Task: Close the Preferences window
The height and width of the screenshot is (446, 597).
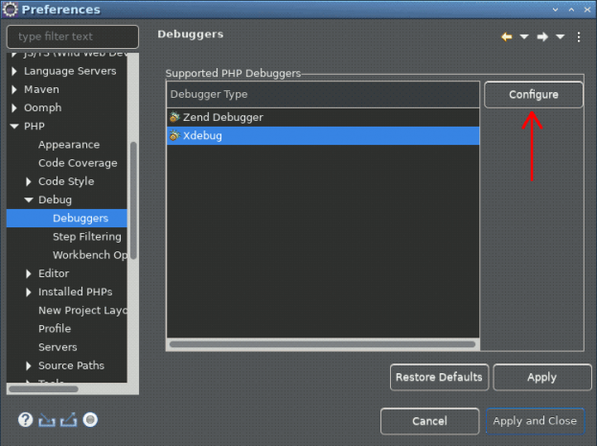Action: click(x=587, y=10)
